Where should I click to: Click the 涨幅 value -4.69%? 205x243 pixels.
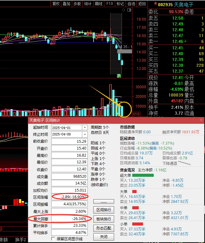(x=176, y=89)
